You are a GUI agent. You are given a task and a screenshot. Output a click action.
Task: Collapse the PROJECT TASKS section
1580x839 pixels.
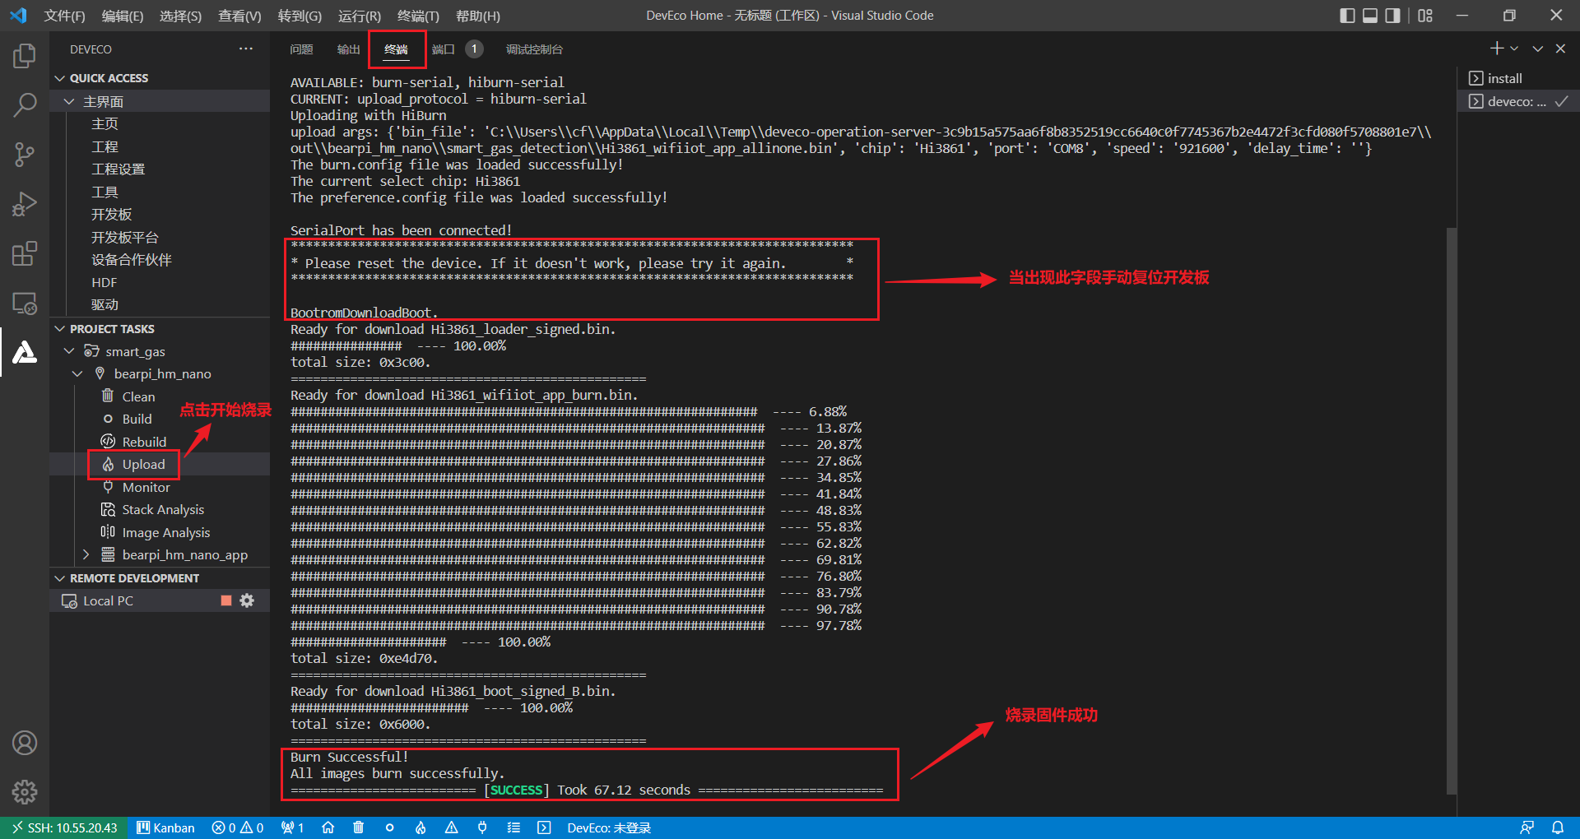pos(59,329)
